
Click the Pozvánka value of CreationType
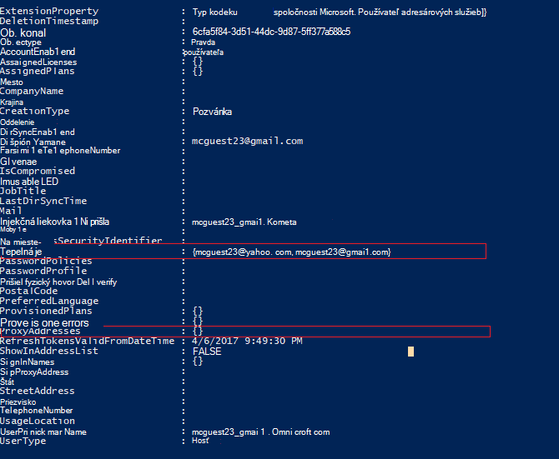coord(212,112)
